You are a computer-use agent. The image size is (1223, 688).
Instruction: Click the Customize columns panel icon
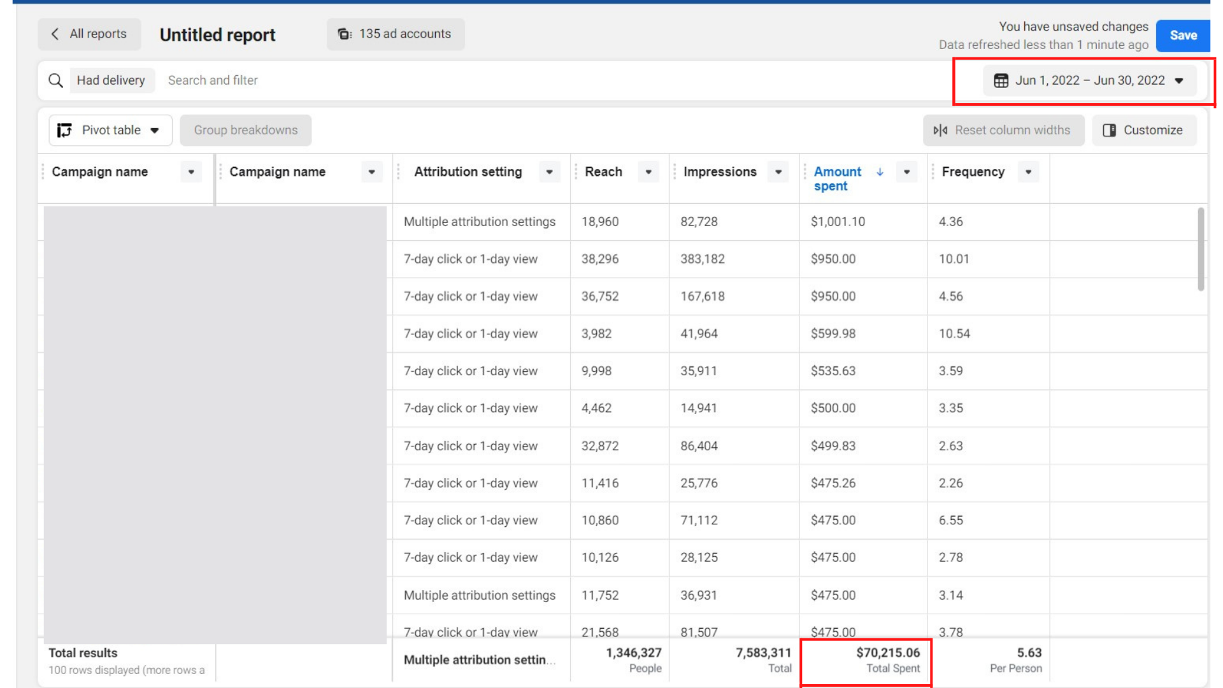[x=1110, y=130]
